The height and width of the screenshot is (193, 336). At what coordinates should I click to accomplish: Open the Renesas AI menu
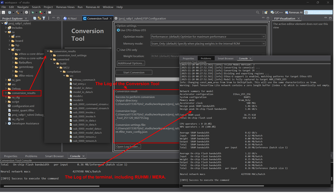93,7
